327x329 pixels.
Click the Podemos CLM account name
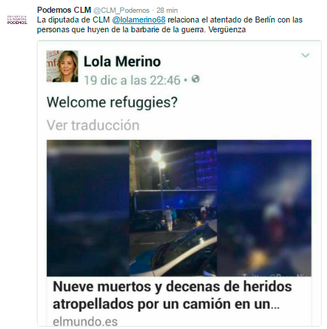click(64, 11)
